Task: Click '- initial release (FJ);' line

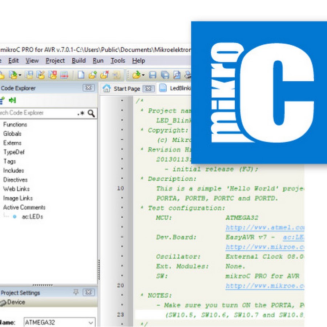Action: (211, 169)
